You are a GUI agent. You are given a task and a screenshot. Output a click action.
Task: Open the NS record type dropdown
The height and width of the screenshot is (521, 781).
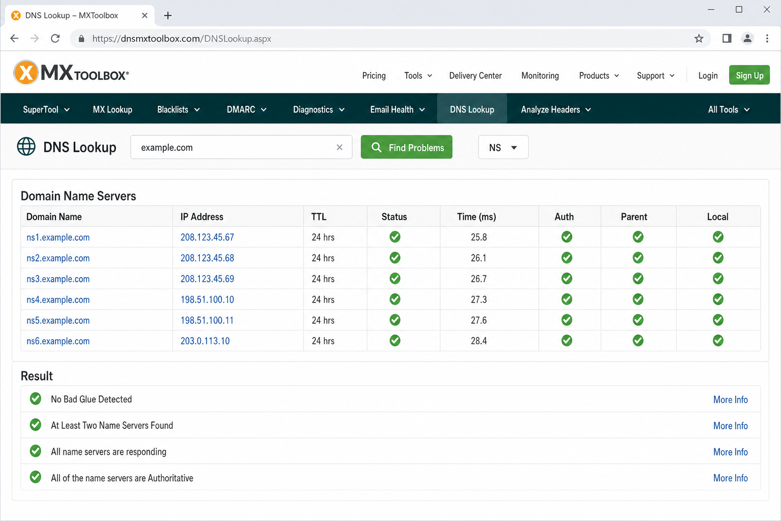point(503,147)
